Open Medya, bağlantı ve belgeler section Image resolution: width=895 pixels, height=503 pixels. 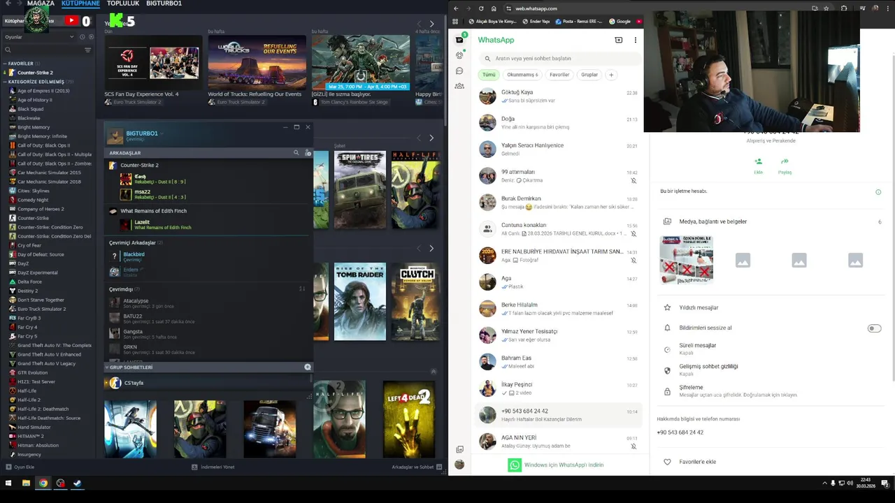pyautogui.click(x=771, y=221)
